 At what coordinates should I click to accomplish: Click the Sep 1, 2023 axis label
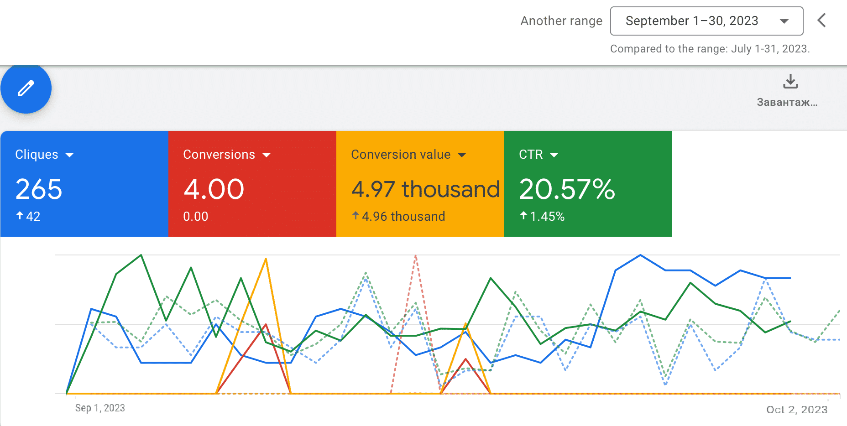[100, 408]
